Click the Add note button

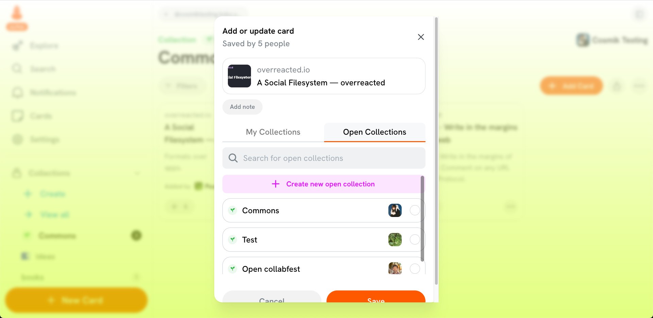click(x=242, y=107)
